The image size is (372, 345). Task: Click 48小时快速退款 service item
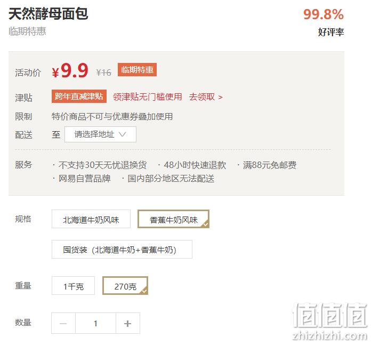pyautogui.click(x=195, y=165)
